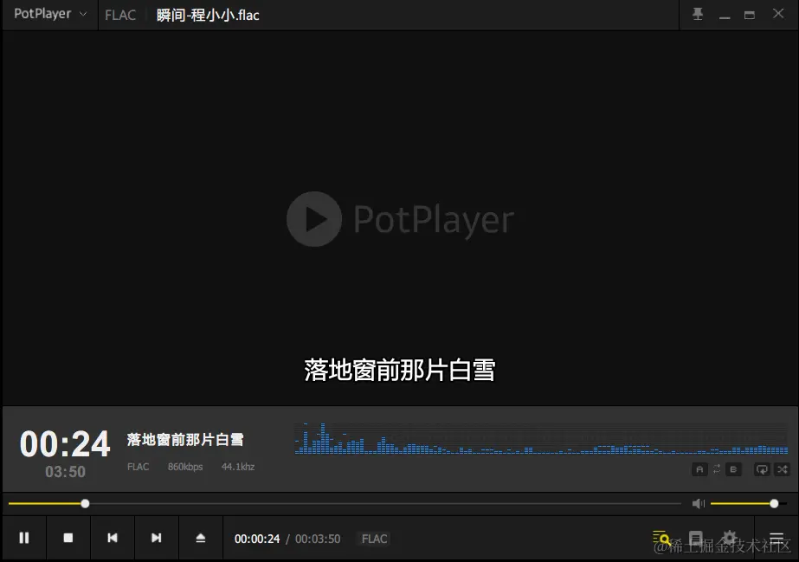Click the 44.1khz sample rate info
Image resolution: width=799 pixels, height=562 pixels.
click(x=238, y=467)
